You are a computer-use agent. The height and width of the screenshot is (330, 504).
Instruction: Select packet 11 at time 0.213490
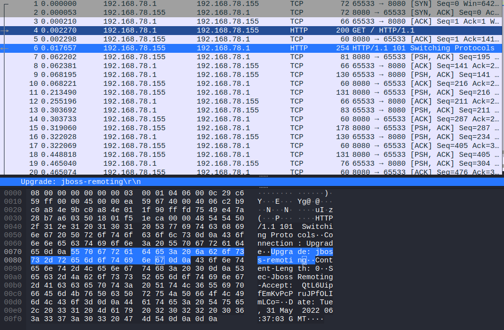(x=247, y=92)
